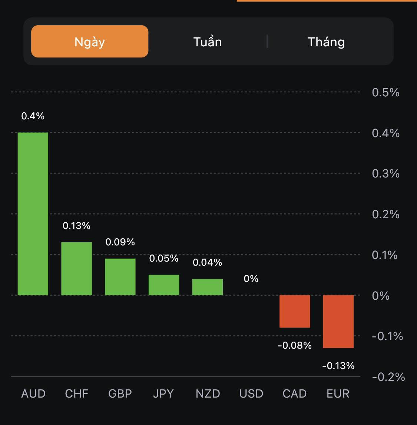
Task: Tap the green CHF bar
Action: click(76, 269)
